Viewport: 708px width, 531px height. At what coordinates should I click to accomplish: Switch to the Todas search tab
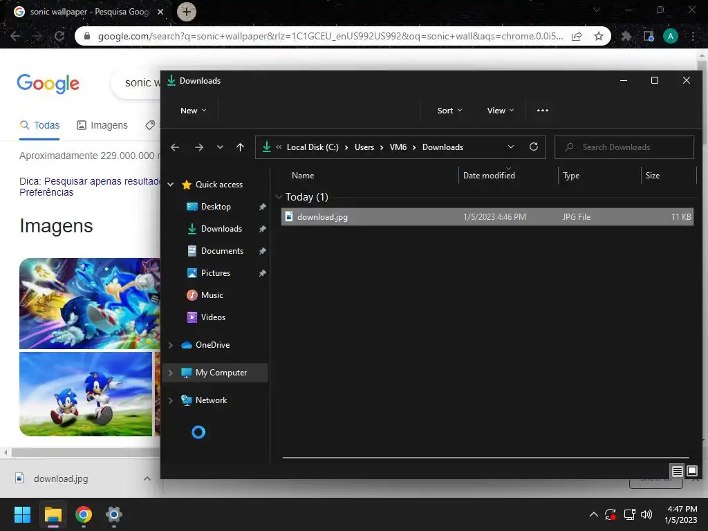[x=39, y=125]
